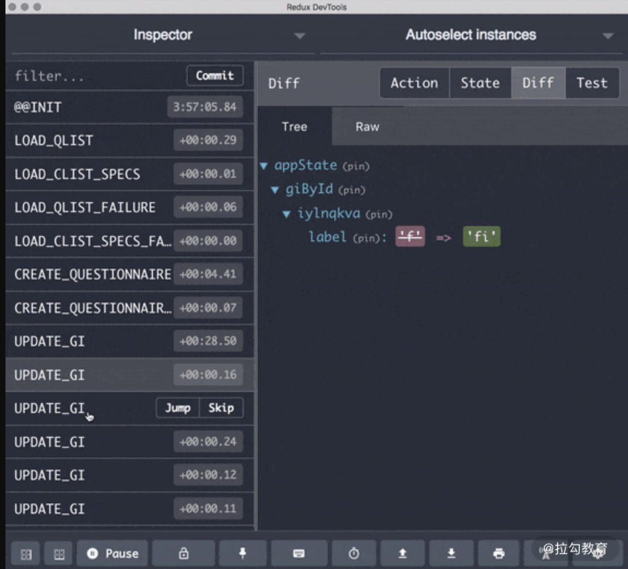Switch to the Action tab
Viewport: 628px width, 569px height.
tap(414, 83)
